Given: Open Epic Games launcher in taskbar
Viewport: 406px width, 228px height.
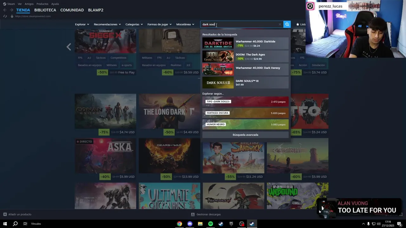Looking at the screenshot, I should [x=231, y=224].
